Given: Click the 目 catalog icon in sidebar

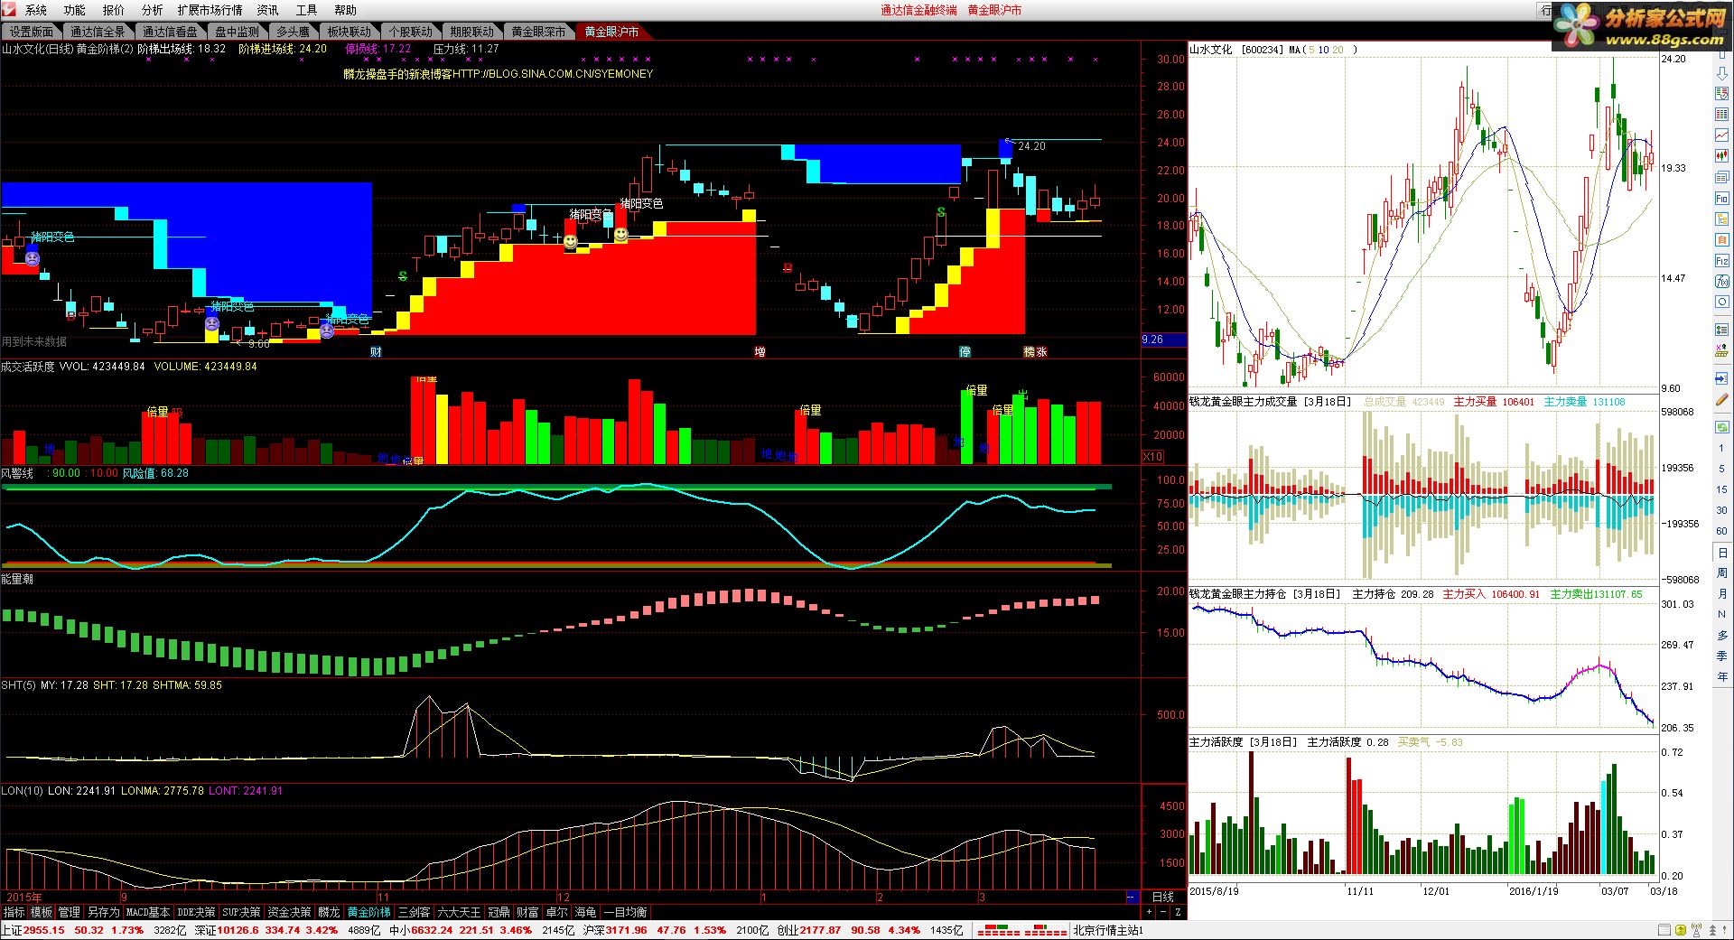Looking at the screenshot, I should (x=1721, y=240).
